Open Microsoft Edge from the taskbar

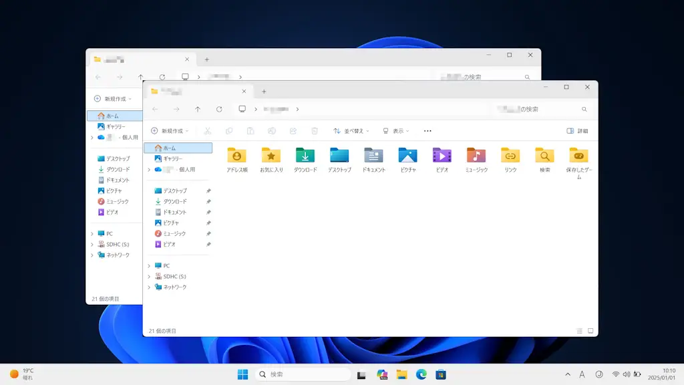tap(421, 374)
